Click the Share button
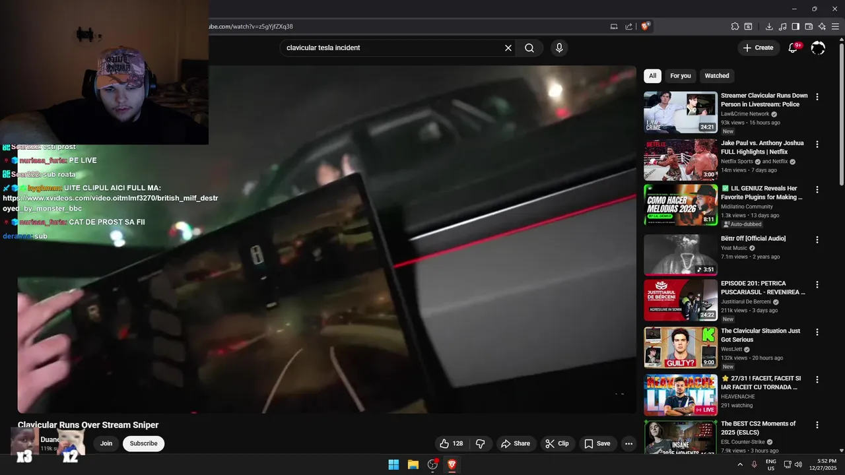 pyautogui.click(x=516, y=443)
